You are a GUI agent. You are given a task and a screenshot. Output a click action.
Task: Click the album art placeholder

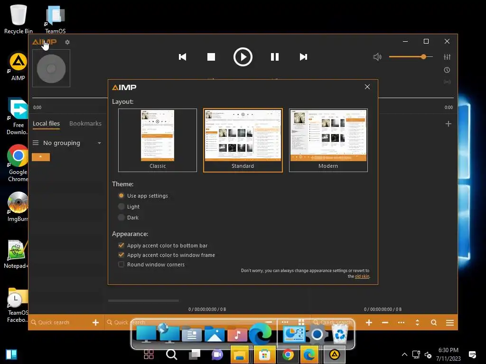[51, 68]
